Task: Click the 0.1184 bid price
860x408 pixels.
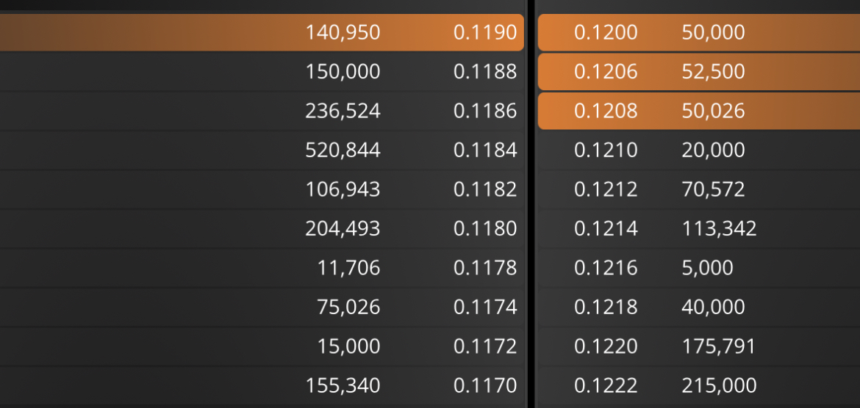Action: pyautogui.click(x=485, y=150)
